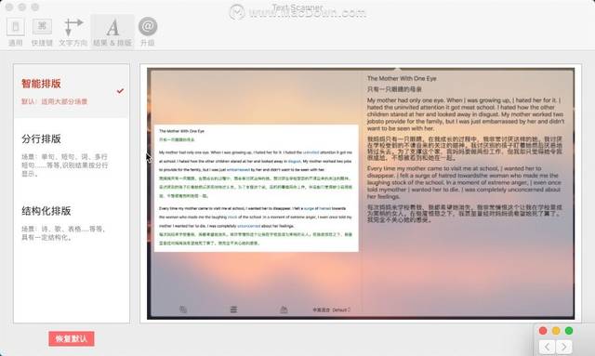
Task: Close the small bottom-right window with red button
Action: click(x=543, y=331)
